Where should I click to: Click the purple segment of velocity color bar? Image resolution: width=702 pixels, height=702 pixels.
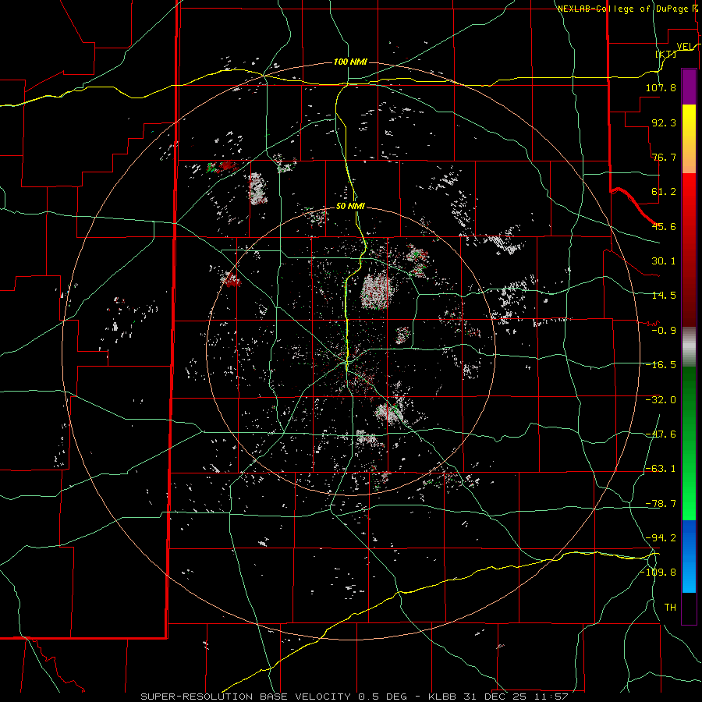(689, 87)
